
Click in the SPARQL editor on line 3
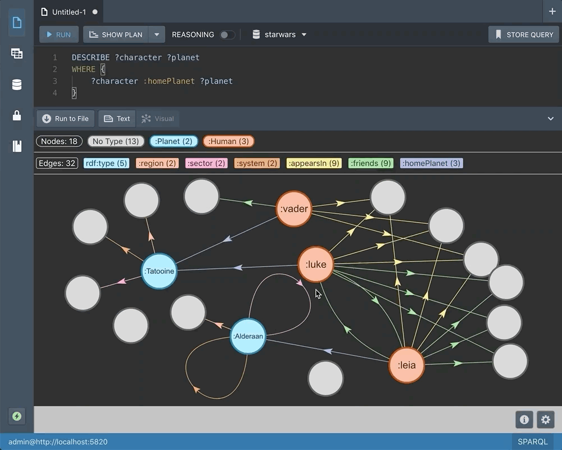pyautogui.click(x=162, y=81)
